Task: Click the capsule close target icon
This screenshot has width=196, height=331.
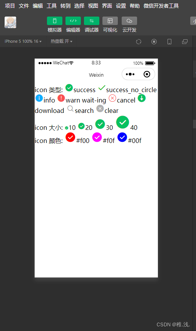Action: (x=147, y=74)
